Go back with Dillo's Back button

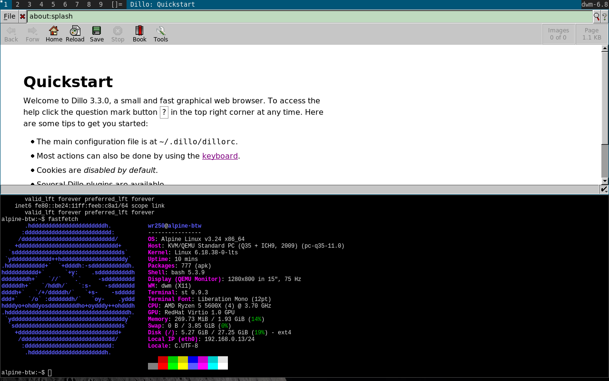pos(11,34)
